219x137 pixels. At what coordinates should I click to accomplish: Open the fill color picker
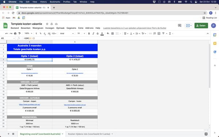pyautogui.click(x=108, y=34)
